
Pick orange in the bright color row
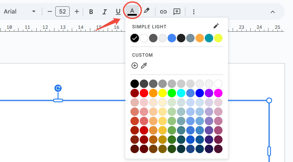tap(153, 93)
